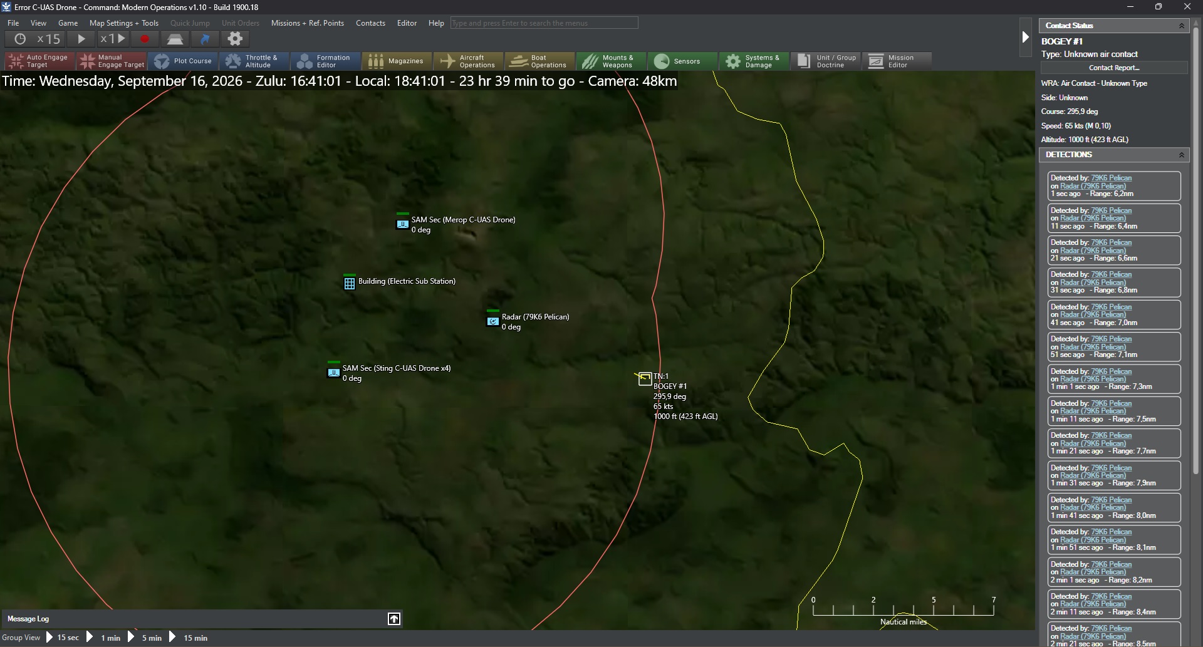Click 'Course: 295,9 deg' contact text
This screenshot has width=1203, height=647.
click(1070, 111)
